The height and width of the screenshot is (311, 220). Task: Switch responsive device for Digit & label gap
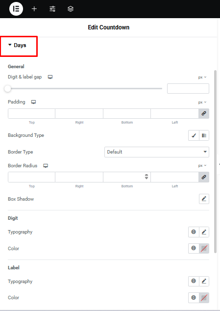(50, 77)
